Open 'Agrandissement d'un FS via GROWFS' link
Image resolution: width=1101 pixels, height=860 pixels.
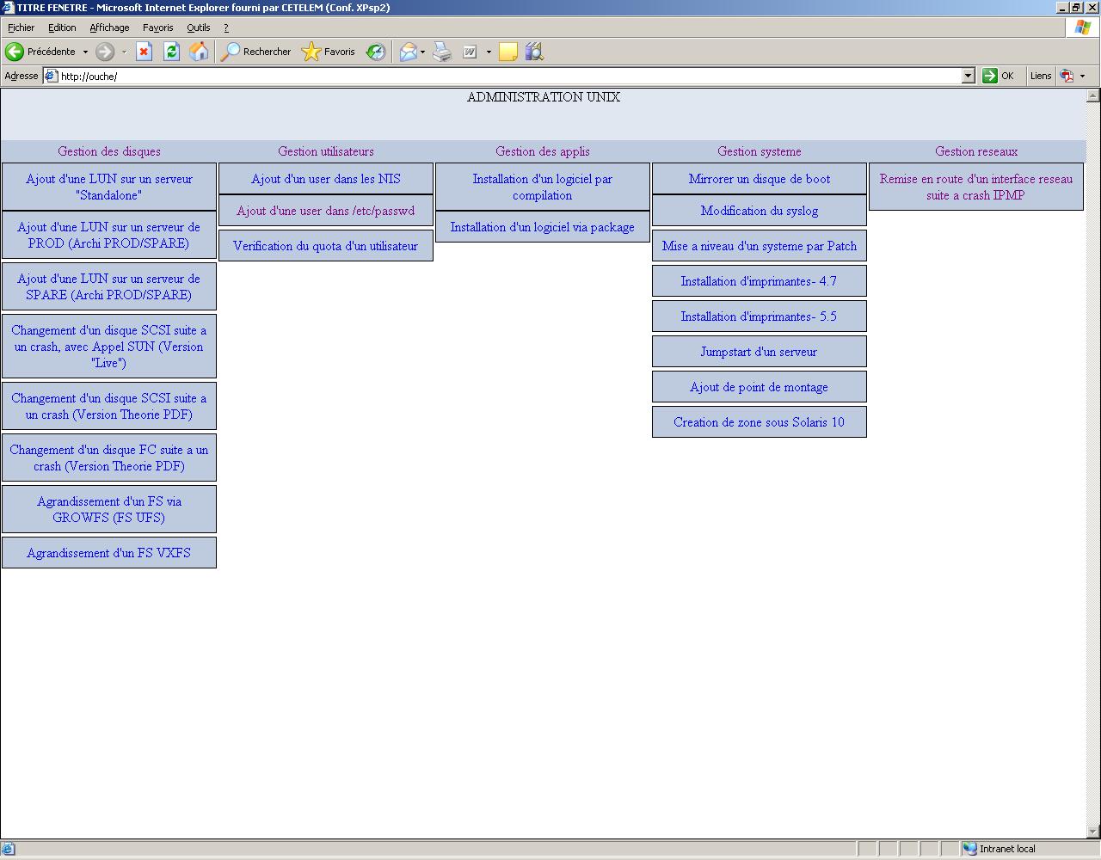(x=109, y=509)
